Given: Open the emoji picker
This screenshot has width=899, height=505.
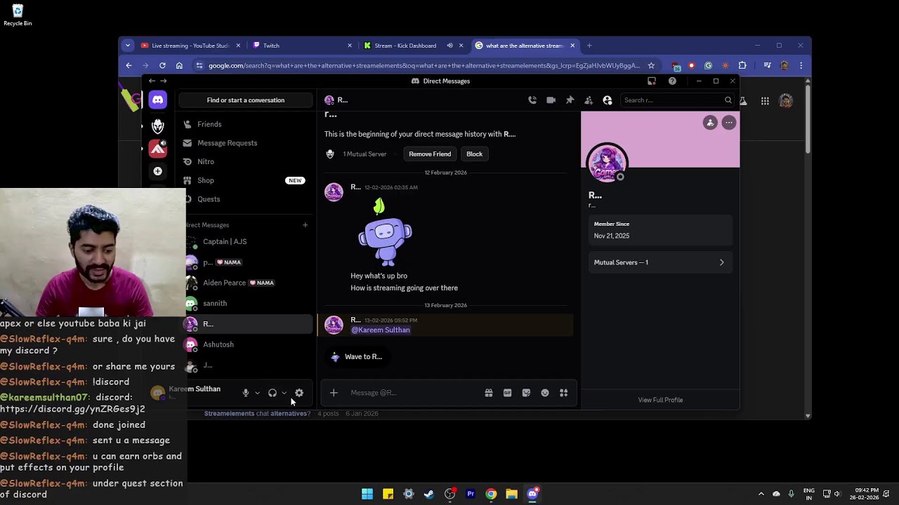Looking at the screenshot, I should 545,393.
